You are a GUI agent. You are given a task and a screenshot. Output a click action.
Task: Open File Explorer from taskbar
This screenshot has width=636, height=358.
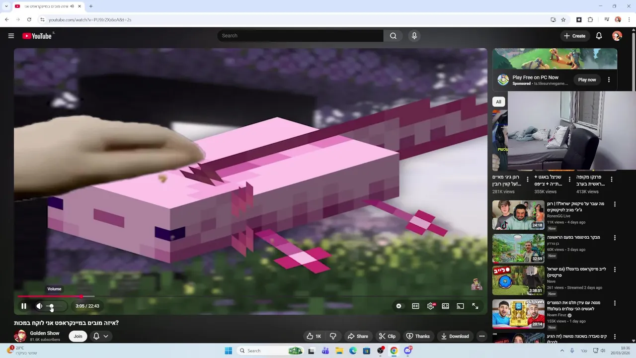339,351
